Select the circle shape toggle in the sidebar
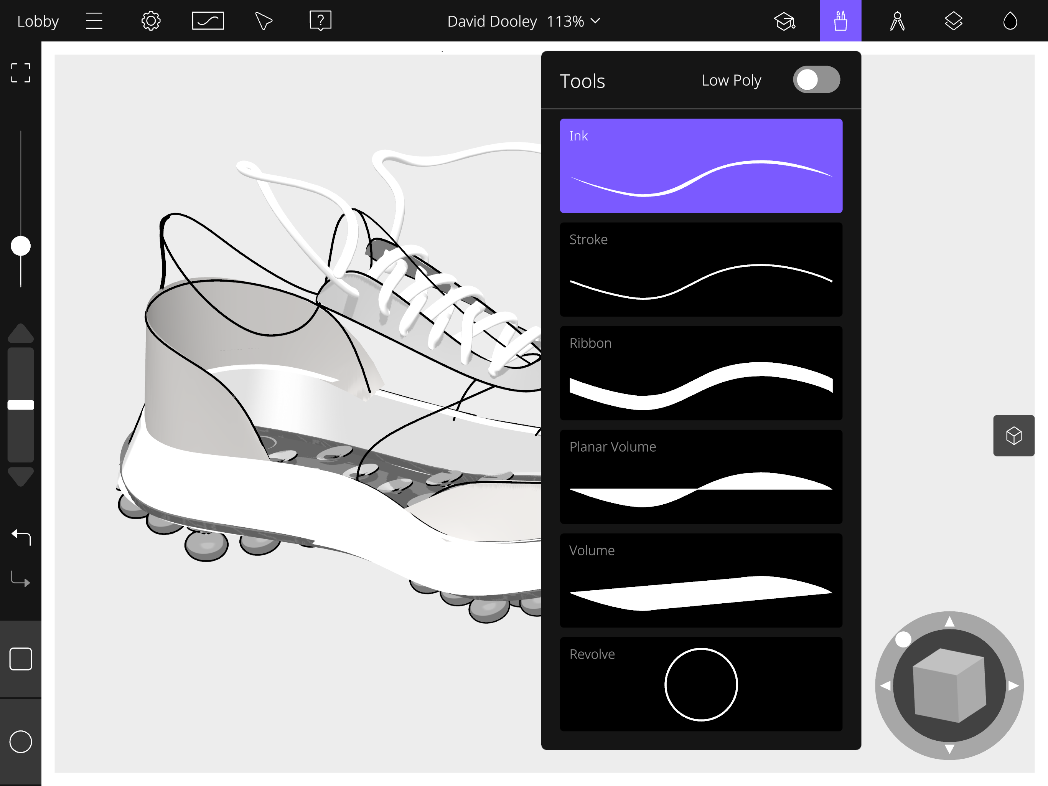1048x786 pixels. pyautogui.click(x=20, y=741)
